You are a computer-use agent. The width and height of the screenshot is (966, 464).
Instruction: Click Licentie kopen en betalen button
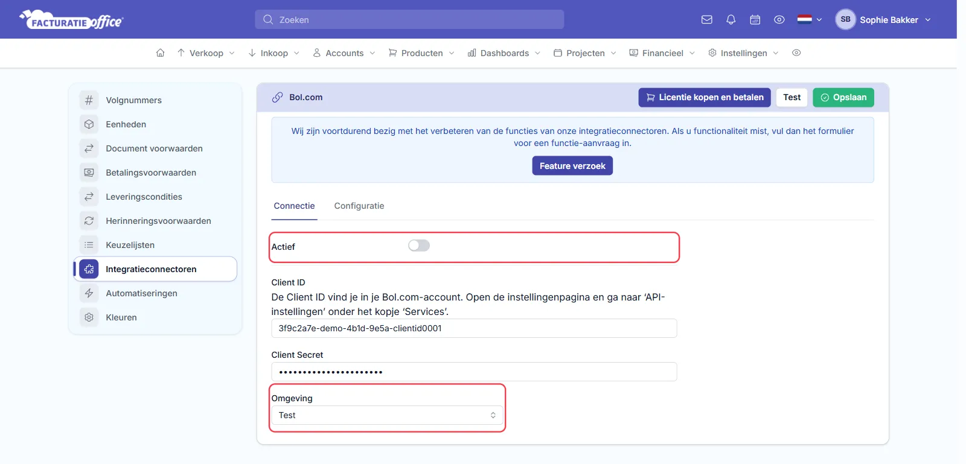705,97
